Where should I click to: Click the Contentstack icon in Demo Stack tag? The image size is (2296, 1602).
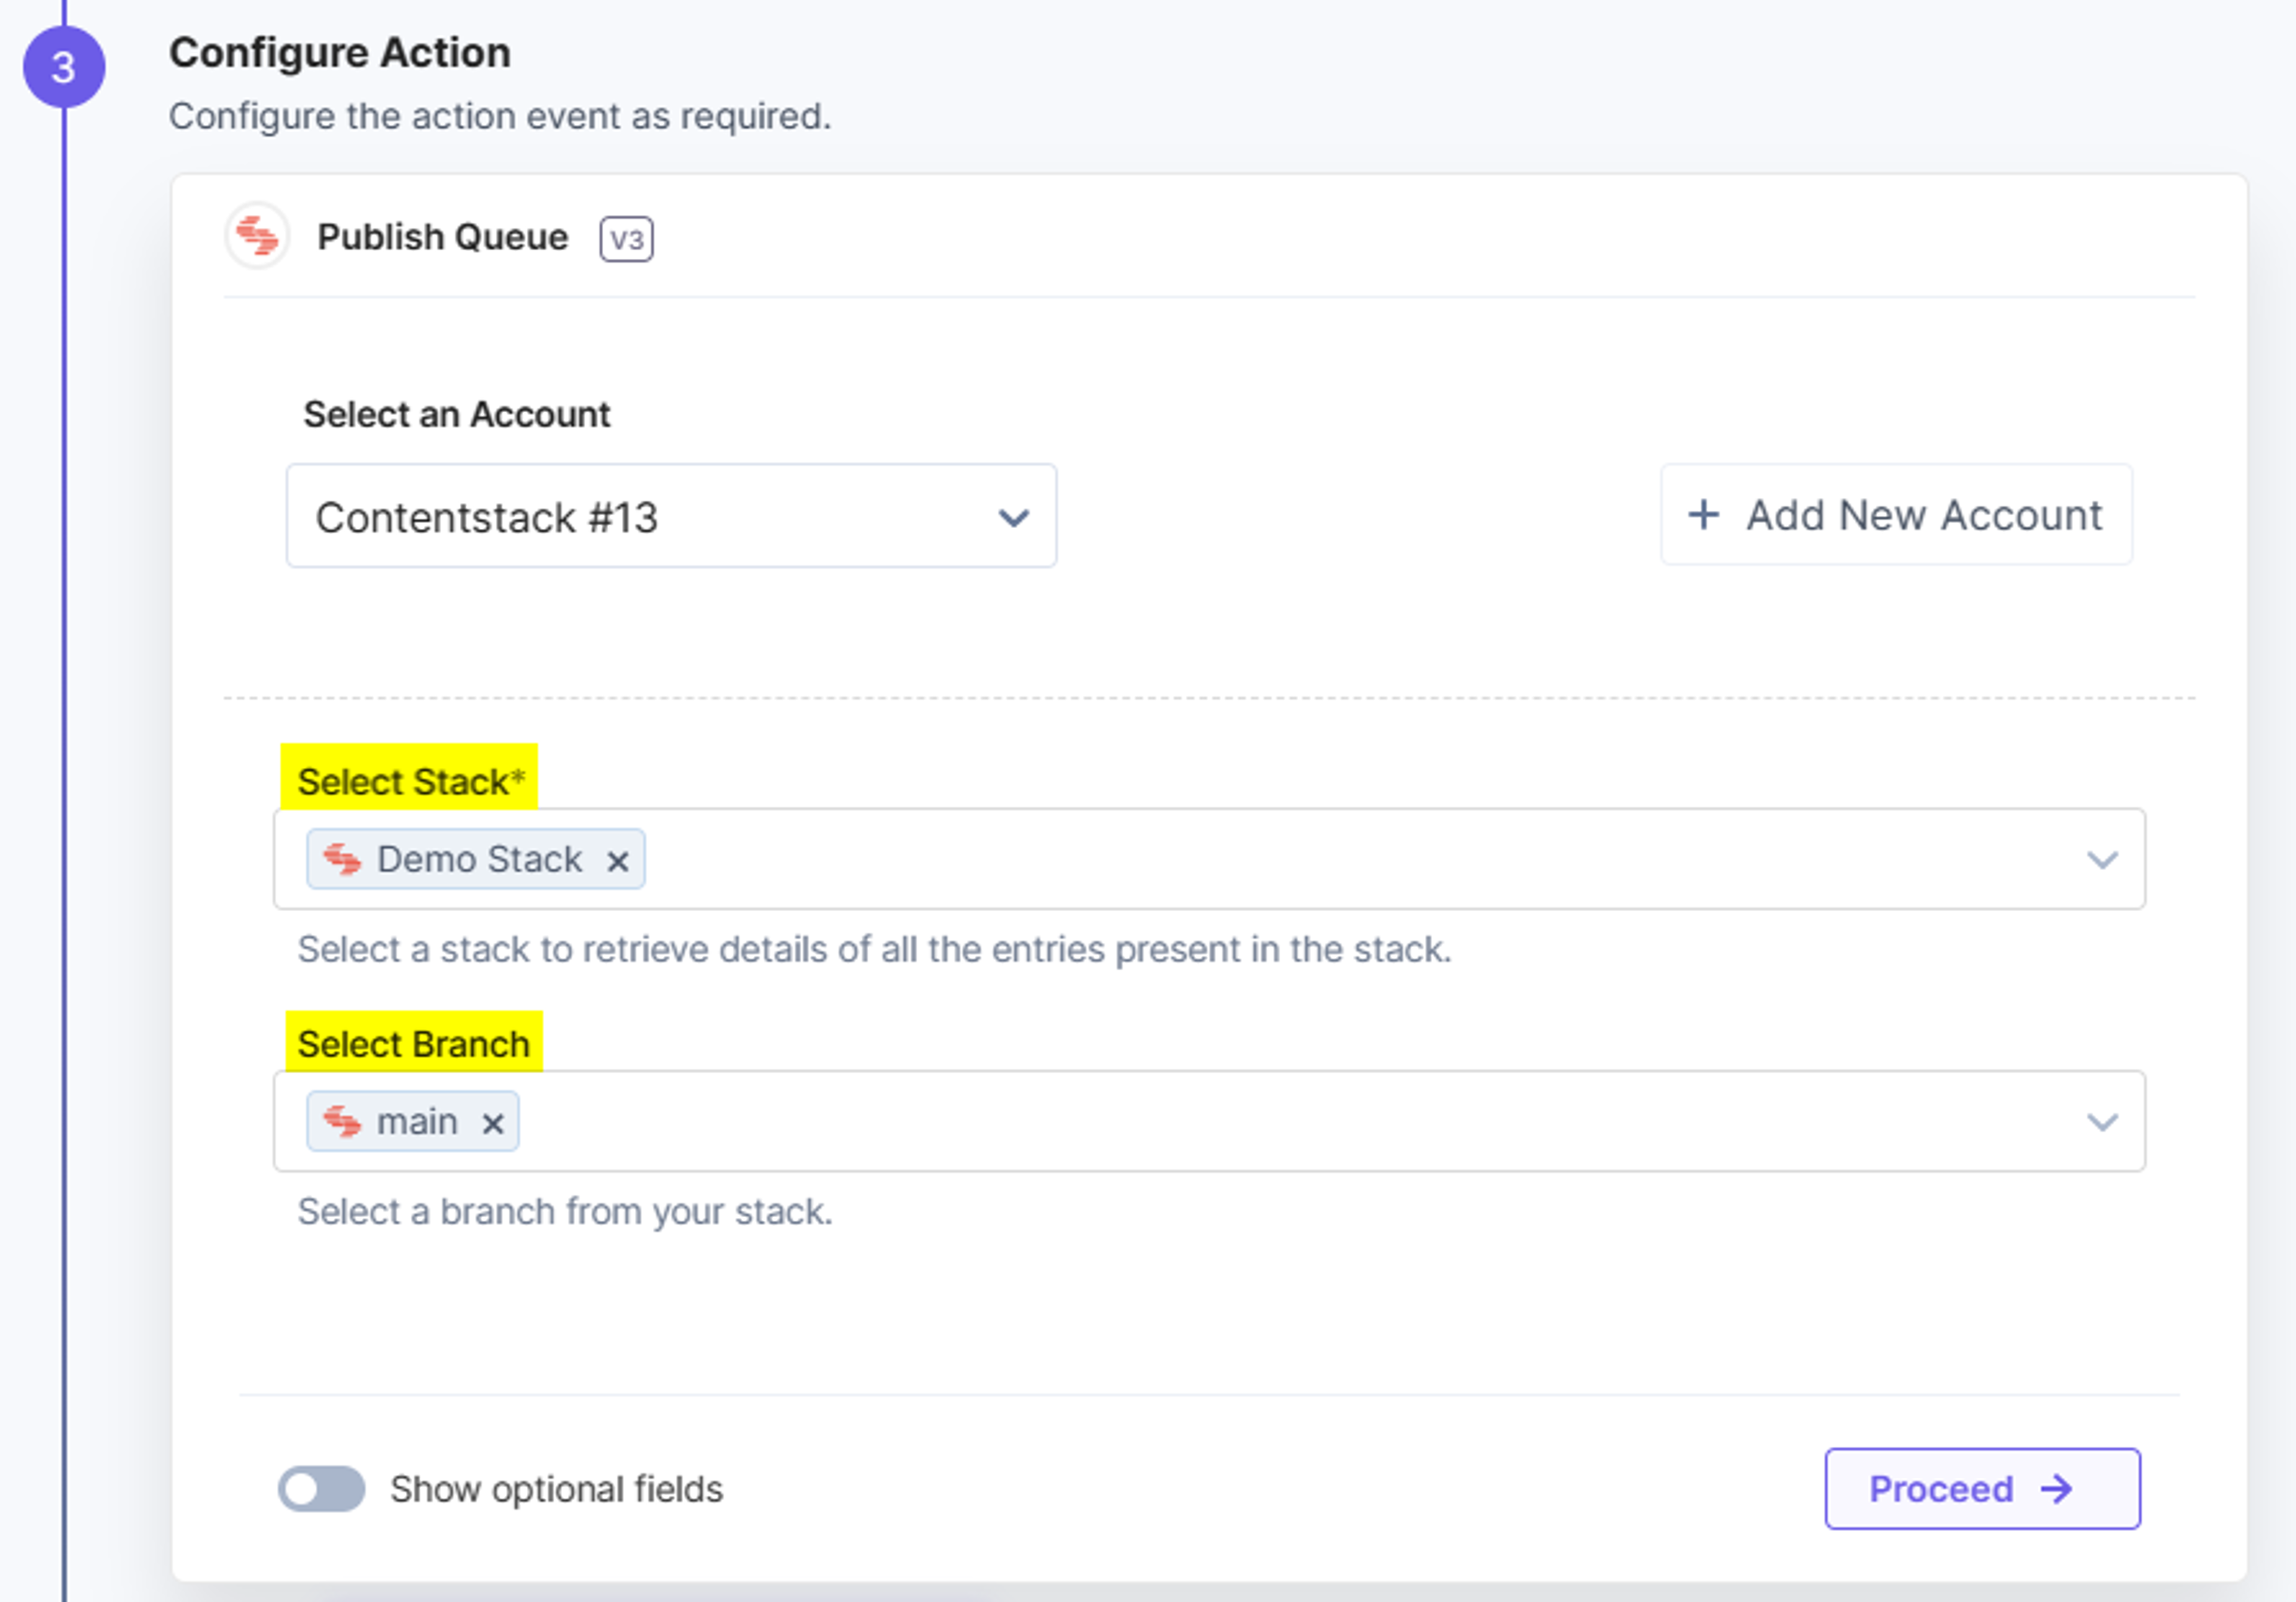pos(342,859)
